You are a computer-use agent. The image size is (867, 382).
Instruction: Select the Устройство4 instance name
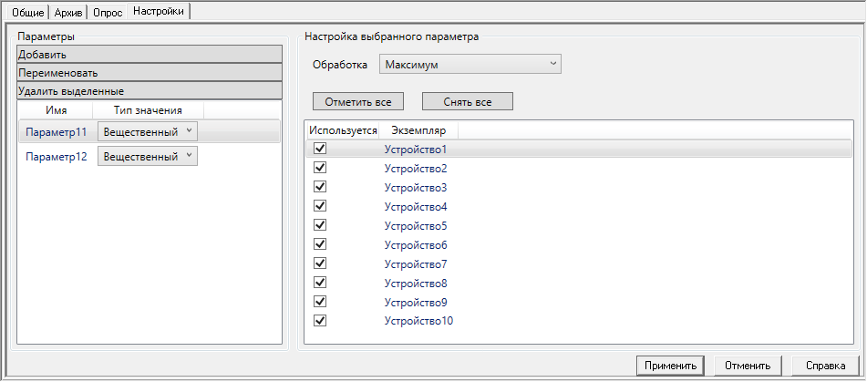[416, 207]
